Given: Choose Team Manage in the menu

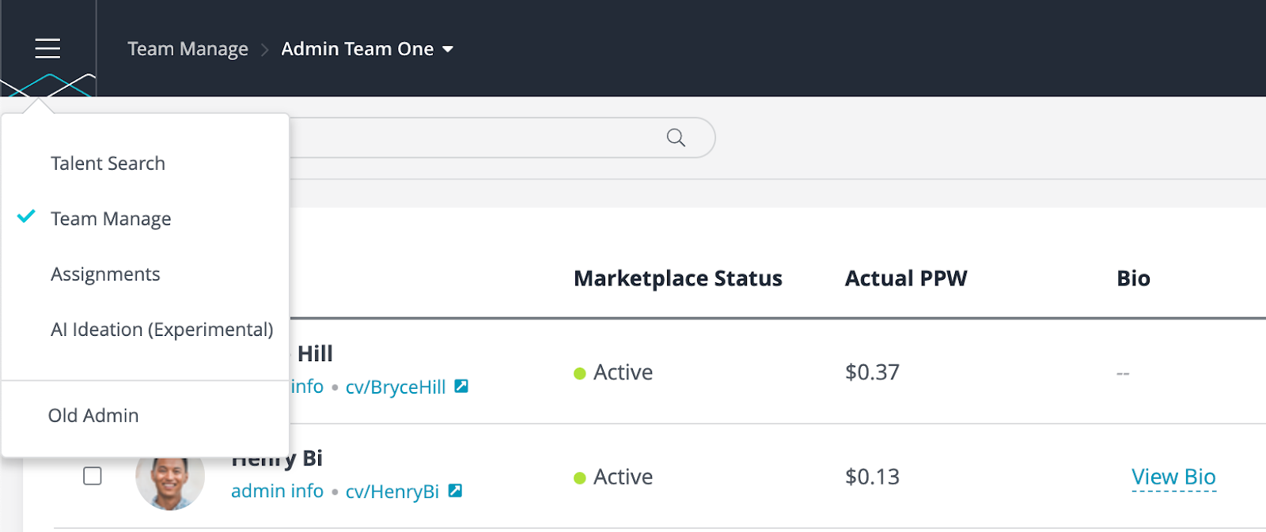Looking at the screenshot, I should click(x=111, y=219).
